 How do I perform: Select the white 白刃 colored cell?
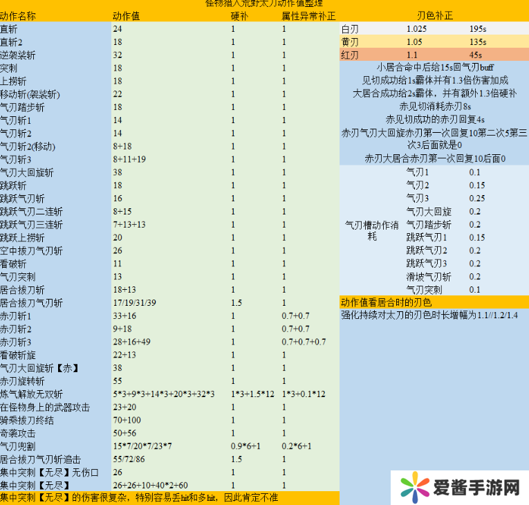point(372,29)
